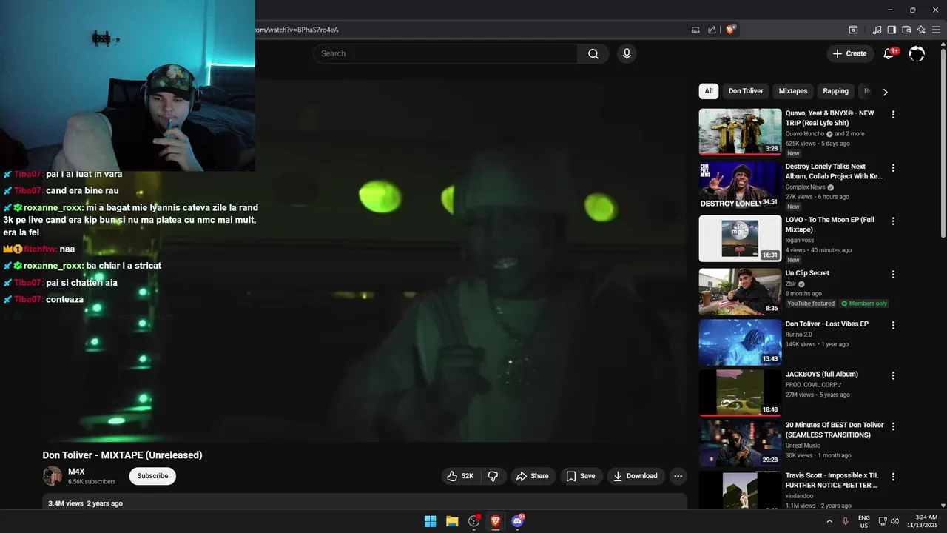Click the main video player area
Viewport: 947px width, 533px height.
click(365, 261)
